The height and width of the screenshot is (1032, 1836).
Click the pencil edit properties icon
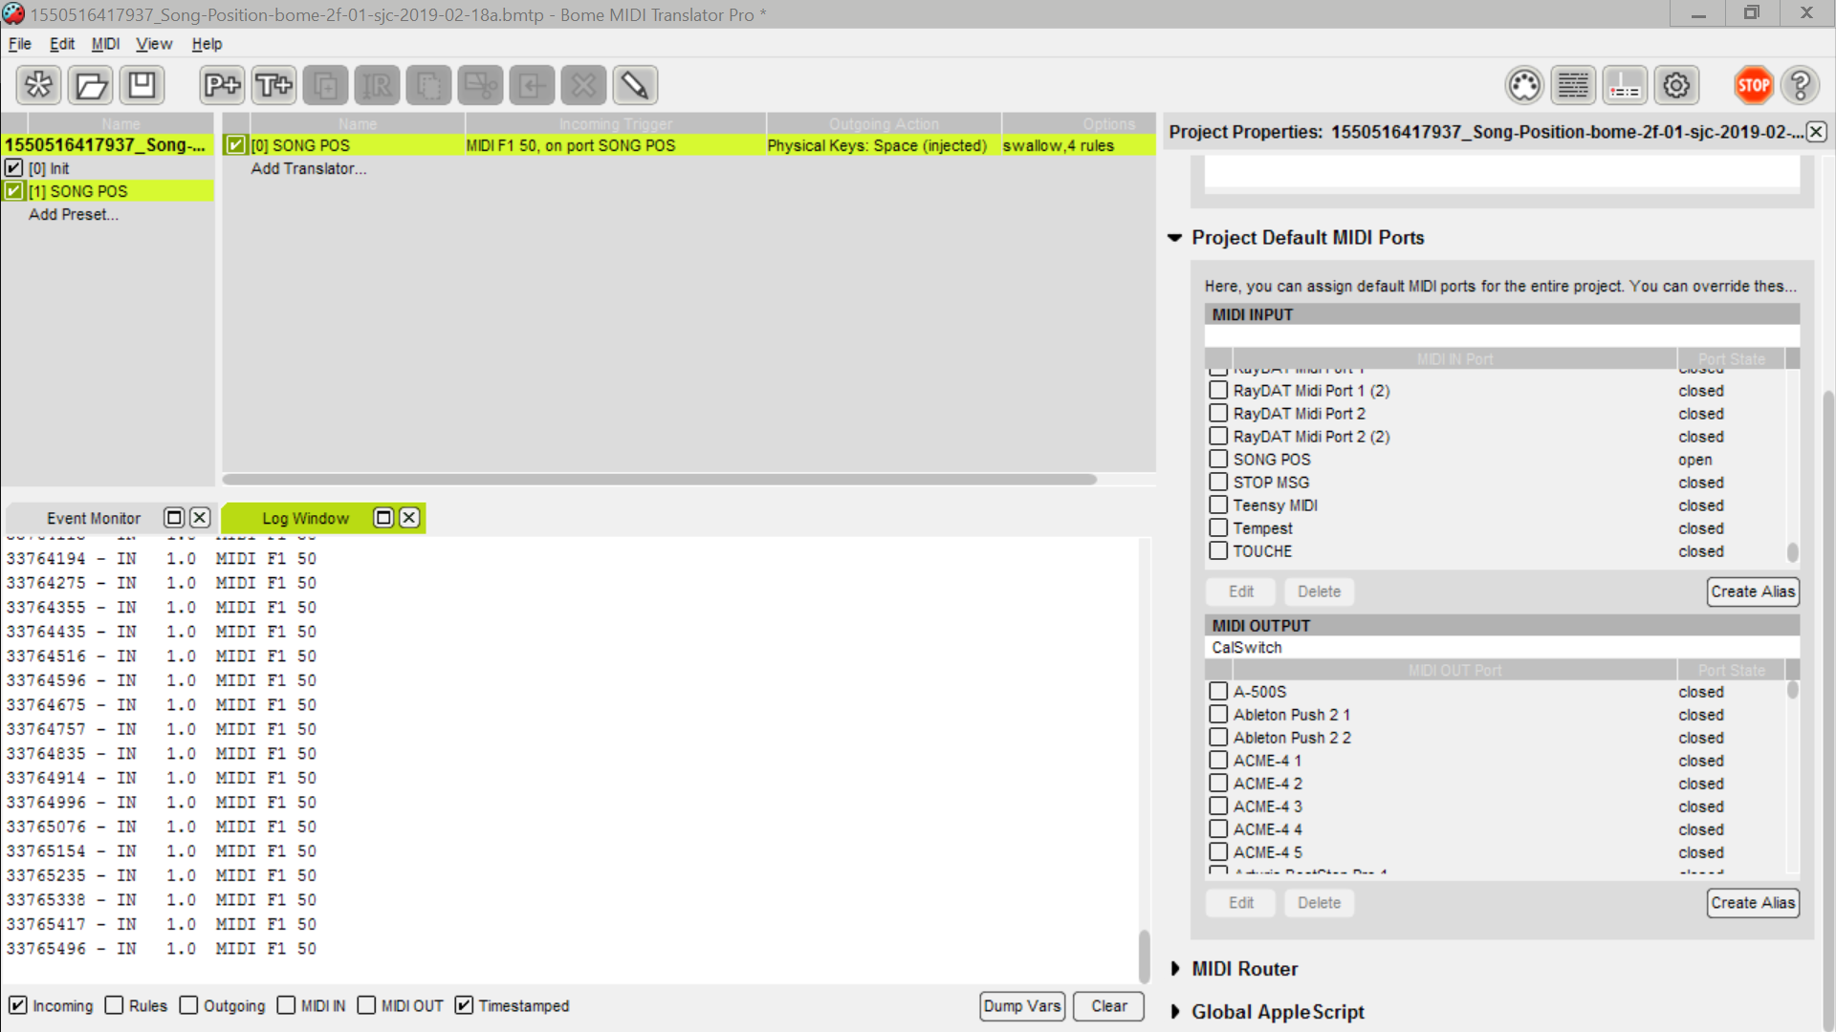[x=634, y=86]
